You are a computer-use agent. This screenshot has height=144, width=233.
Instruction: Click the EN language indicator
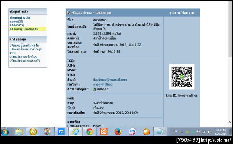(176, 131)
